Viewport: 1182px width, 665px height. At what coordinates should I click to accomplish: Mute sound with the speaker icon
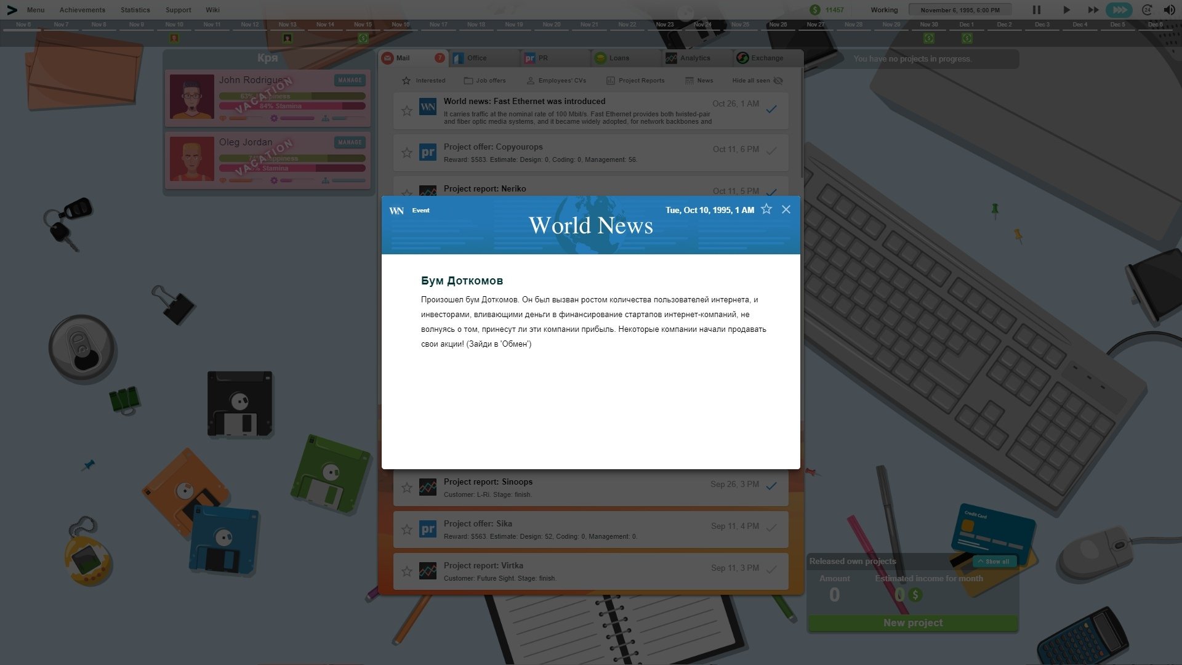point(1169,10)
